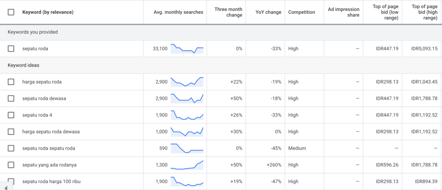
Task: Click the -19% YoY change value
Action: 275,82
